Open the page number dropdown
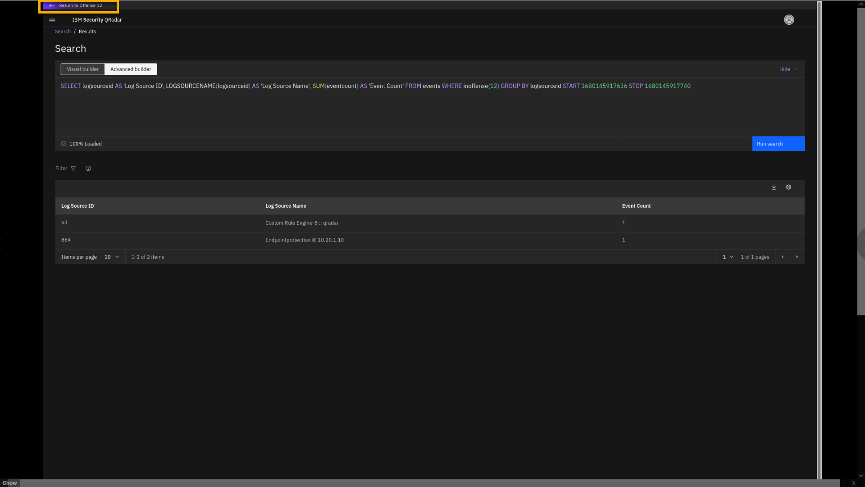This screenshot has width=865, height=487. pyautogui.click(x=728, y=257)
